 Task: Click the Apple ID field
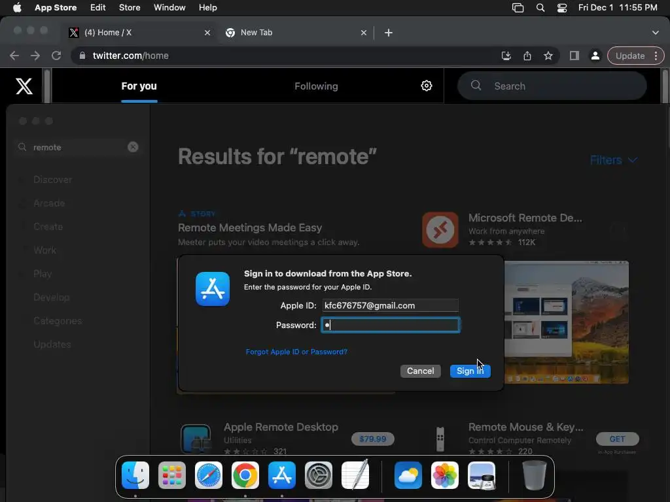391,305
